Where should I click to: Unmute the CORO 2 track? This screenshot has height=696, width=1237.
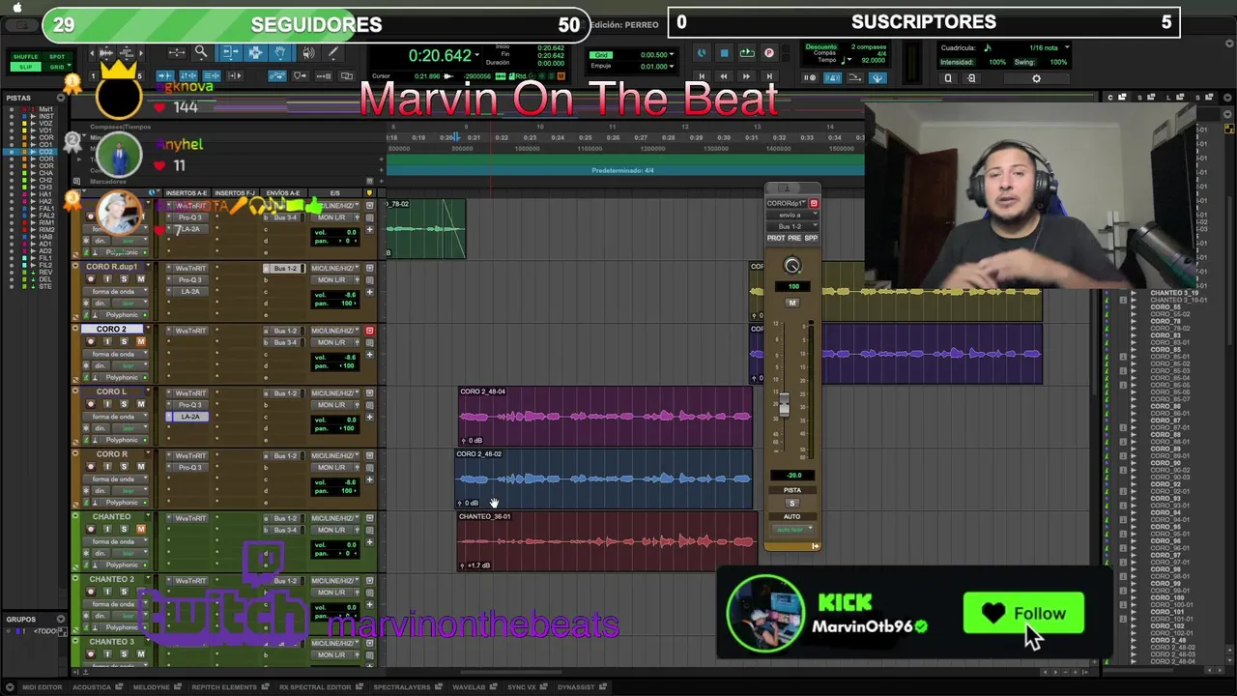pos(140,341)
